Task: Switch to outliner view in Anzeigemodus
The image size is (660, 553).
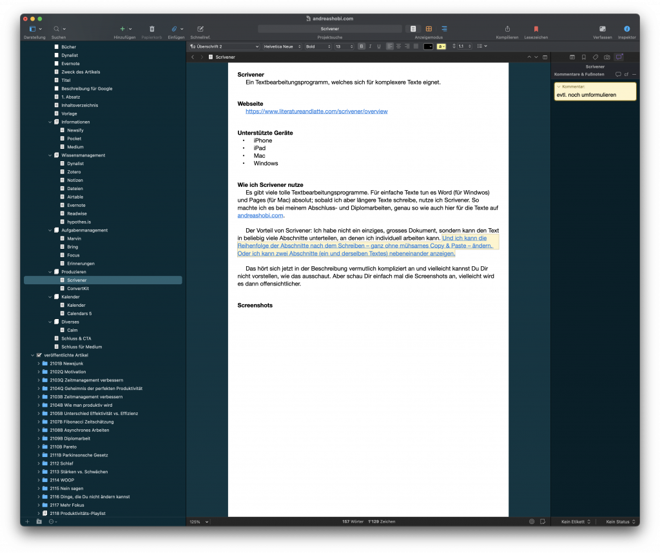Action: pyautogui.click(x=444, y=29)
